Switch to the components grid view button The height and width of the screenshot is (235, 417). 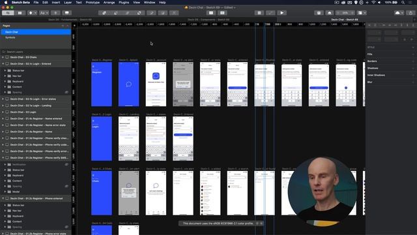pos(20,13)
